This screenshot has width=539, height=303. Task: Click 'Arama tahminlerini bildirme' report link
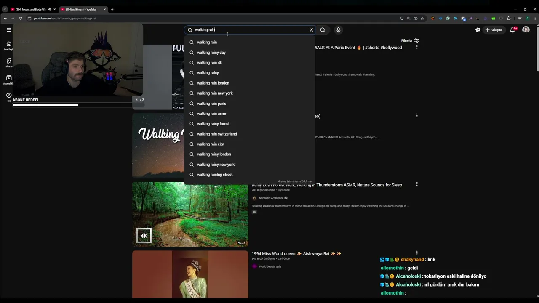pyautogui.click(x=295, y=181)
